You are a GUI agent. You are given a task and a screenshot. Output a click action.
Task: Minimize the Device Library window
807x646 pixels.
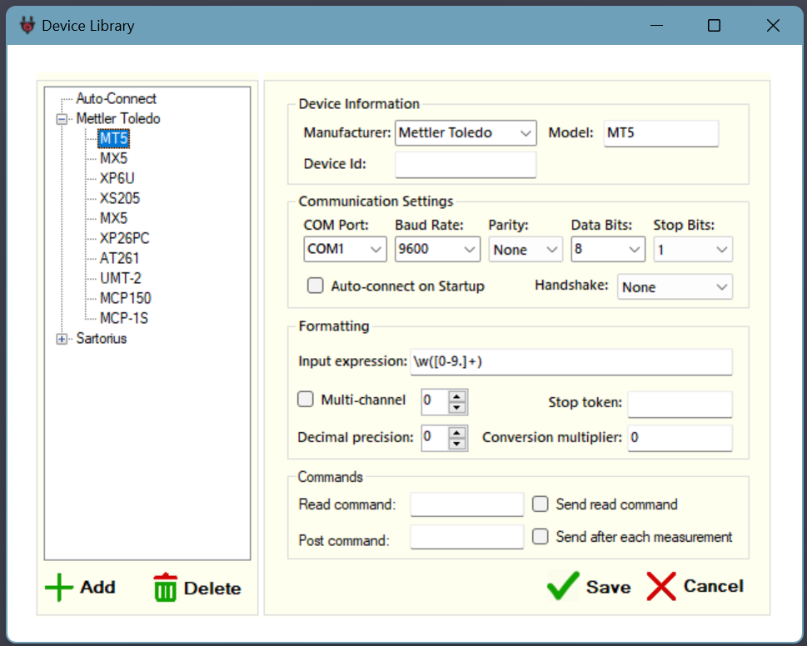(656, 25)
